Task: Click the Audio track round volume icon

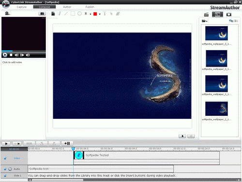Action: (x=10, y=169)
